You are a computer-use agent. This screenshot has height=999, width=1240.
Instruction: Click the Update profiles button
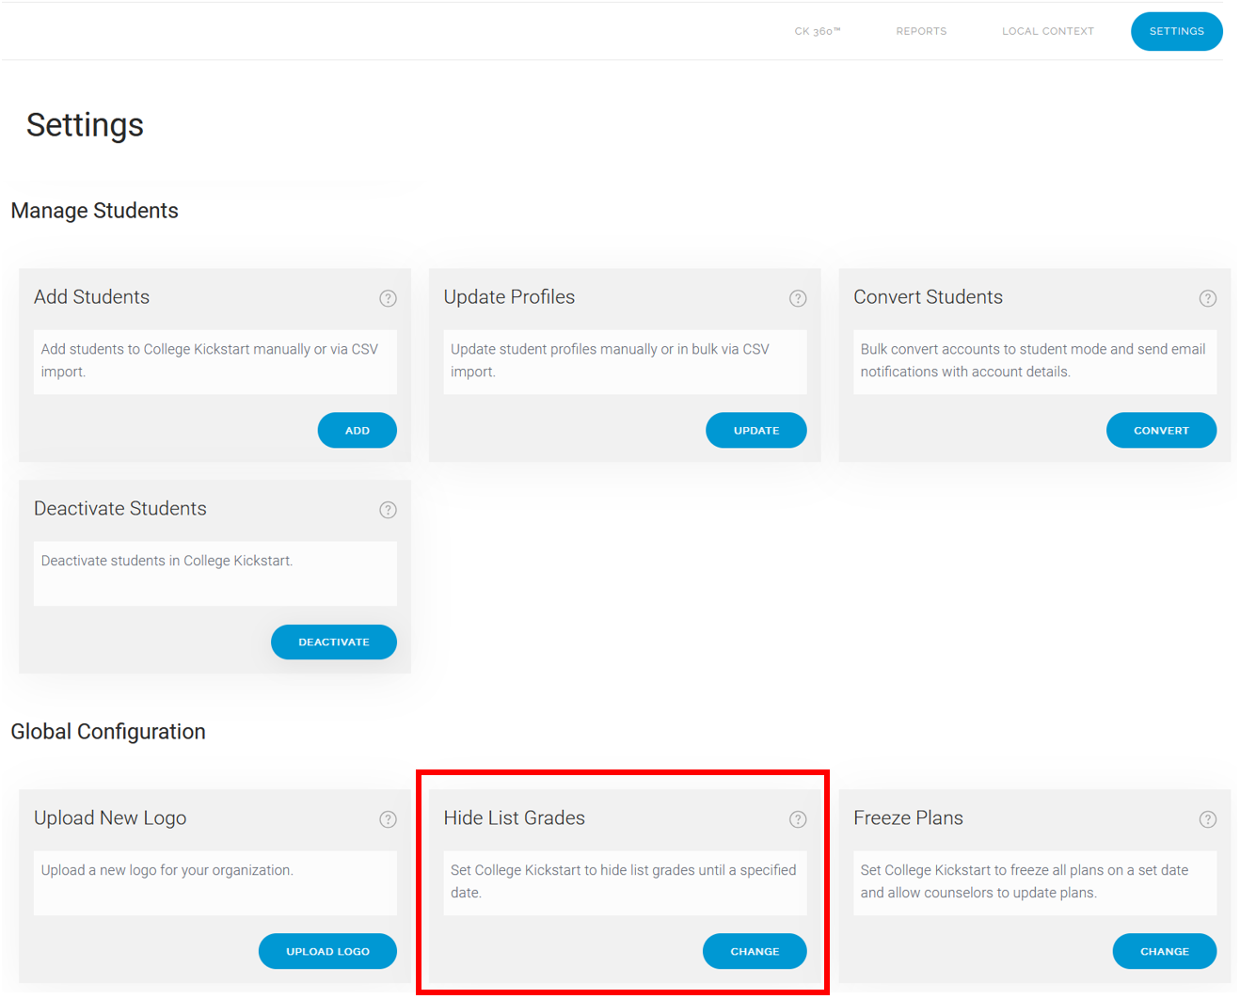point(756,430)
